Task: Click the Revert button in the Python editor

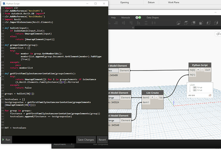Action: [102, 140]
